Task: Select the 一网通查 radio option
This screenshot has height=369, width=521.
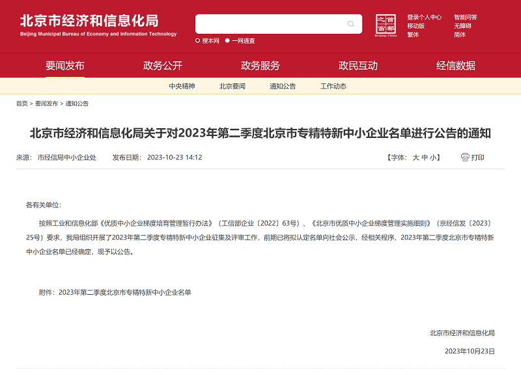Action: point(227,40)
